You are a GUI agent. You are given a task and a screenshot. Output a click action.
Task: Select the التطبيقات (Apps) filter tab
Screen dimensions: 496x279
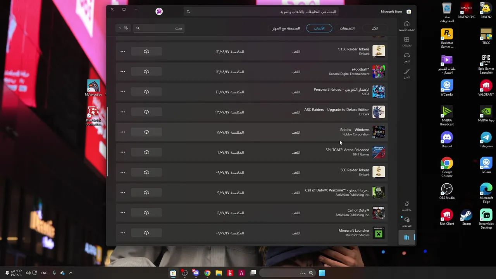point(347,28)
